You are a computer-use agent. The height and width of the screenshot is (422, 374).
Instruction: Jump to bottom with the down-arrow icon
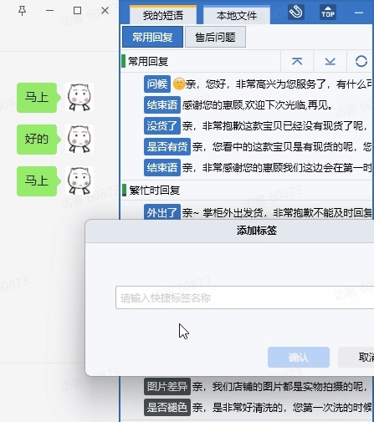pyautogui.click(x=330, y=61)
